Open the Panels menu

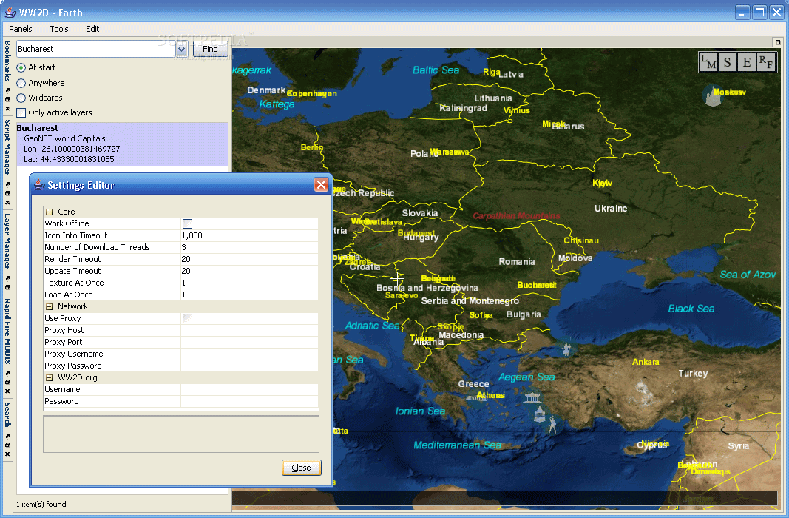point(21,29)
